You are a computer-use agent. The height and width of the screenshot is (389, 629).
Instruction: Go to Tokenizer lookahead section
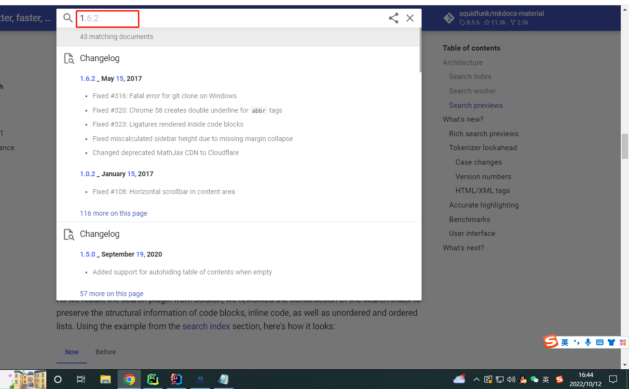pyautogui.click(x=483, y=148)
